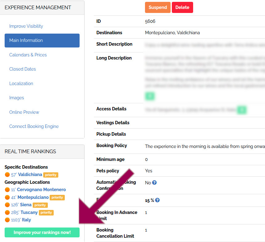
Task: Go to Improve Visibility page
Action: (26, 26)
